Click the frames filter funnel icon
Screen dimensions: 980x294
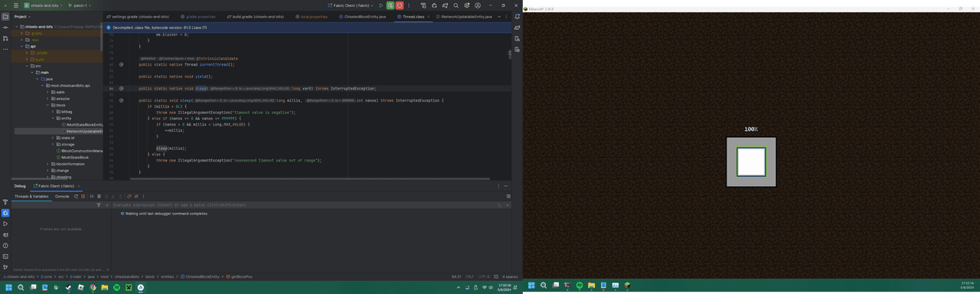click(99, 205)
